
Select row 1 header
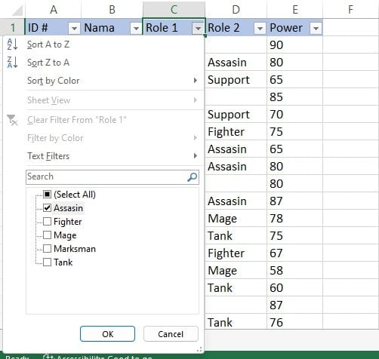(13, 27)
